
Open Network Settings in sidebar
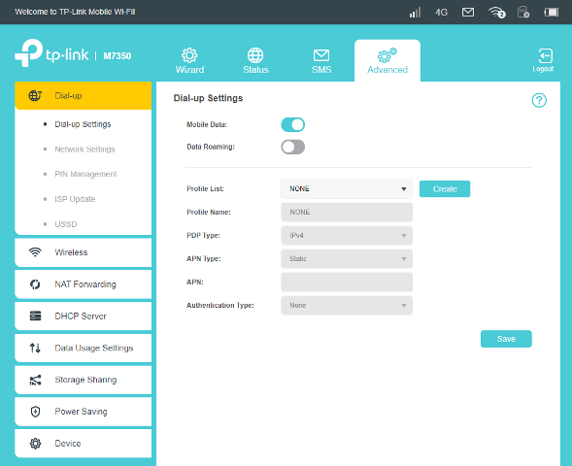[x=84, y=150]
